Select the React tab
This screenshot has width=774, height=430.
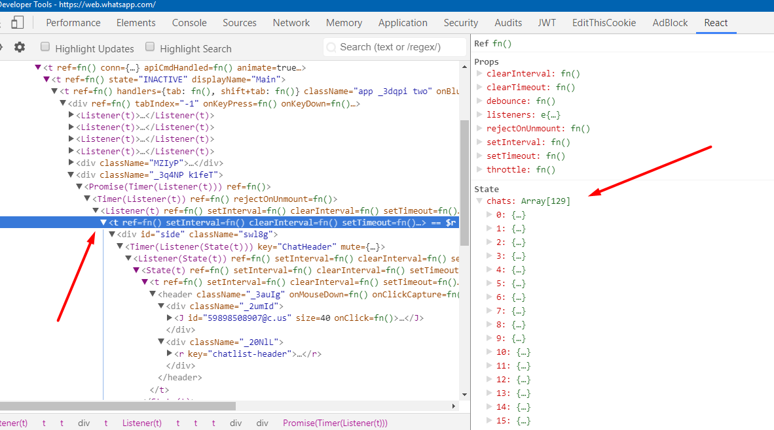[x=716, y=23]
